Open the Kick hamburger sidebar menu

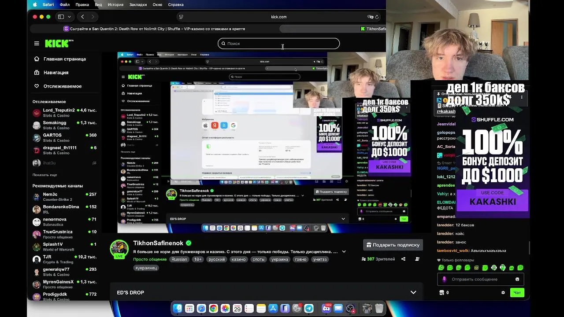coord(37,44)
